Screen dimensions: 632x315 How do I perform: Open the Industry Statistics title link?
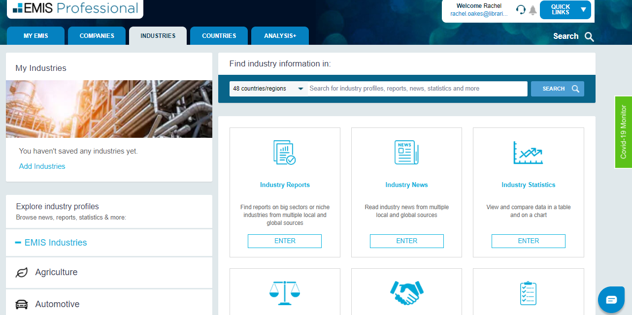click(528, 185)
